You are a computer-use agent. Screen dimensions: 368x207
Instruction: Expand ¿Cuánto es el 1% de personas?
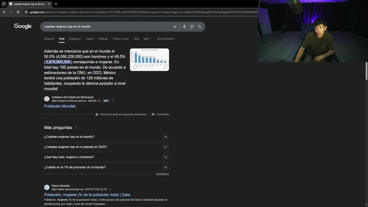[106, 167]
